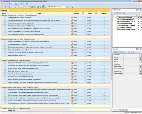Image resolution: width=142 pixels, height=114 pixels.
Task: Click the eraser clear-filter icon in the Filters Bar
Action: tap(129, 52)
